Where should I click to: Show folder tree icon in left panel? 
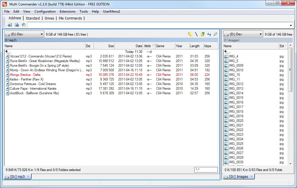pyautogui.click(x=190, y=34)
